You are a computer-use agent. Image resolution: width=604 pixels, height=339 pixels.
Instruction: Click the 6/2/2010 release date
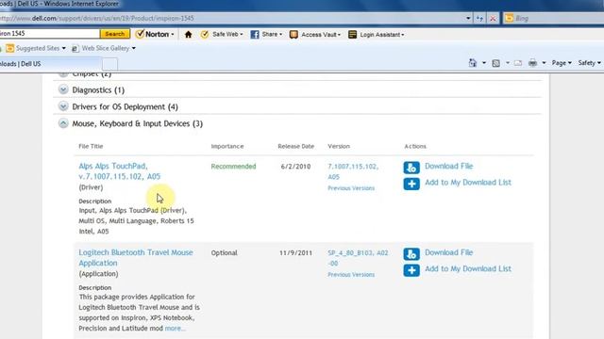(x=295, y=167)
